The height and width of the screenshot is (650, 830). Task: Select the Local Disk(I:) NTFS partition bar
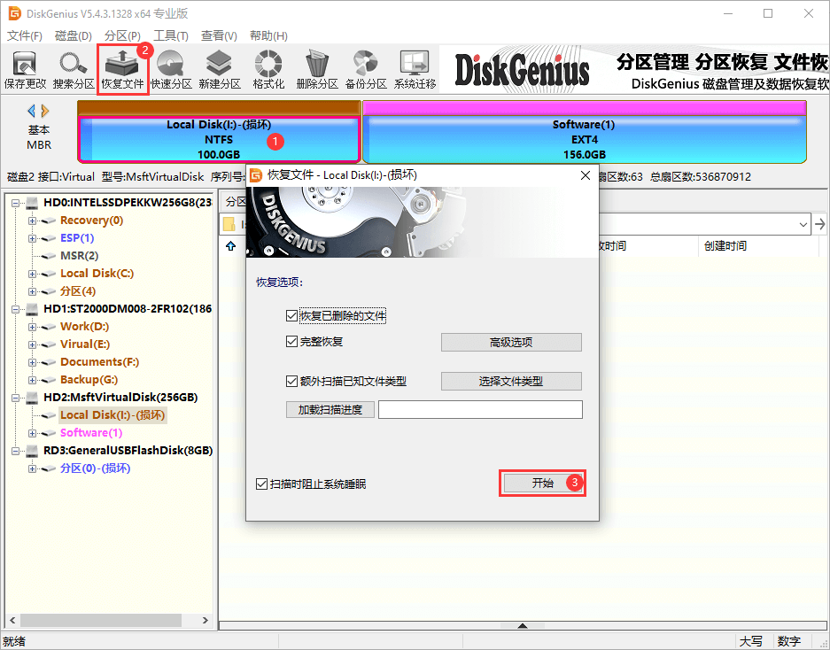coord(219,139)
